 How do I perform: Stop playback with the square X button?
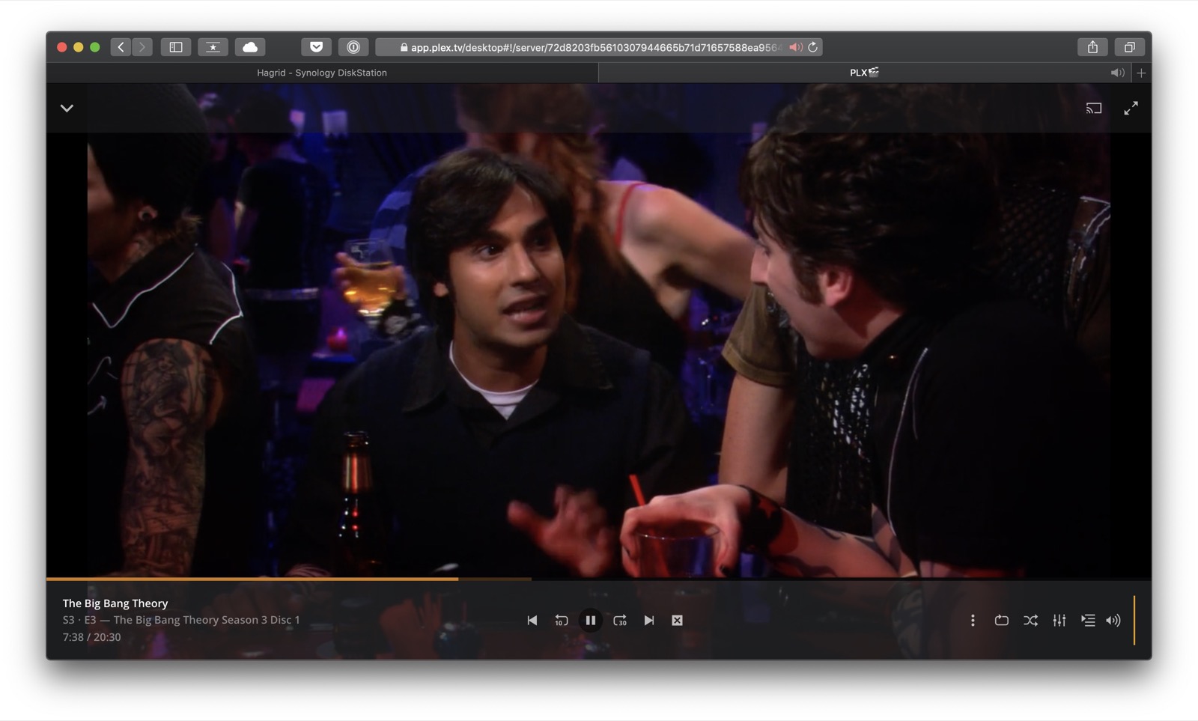[x=677, y=620]
